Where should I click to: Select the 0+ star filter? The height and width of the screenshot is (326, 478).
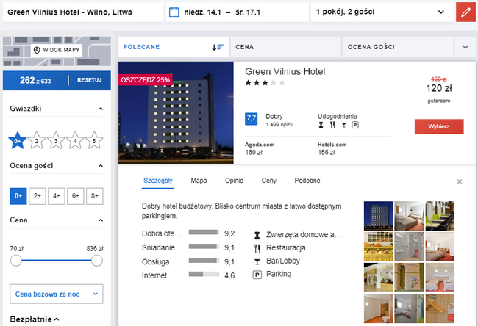pos(18,141)
